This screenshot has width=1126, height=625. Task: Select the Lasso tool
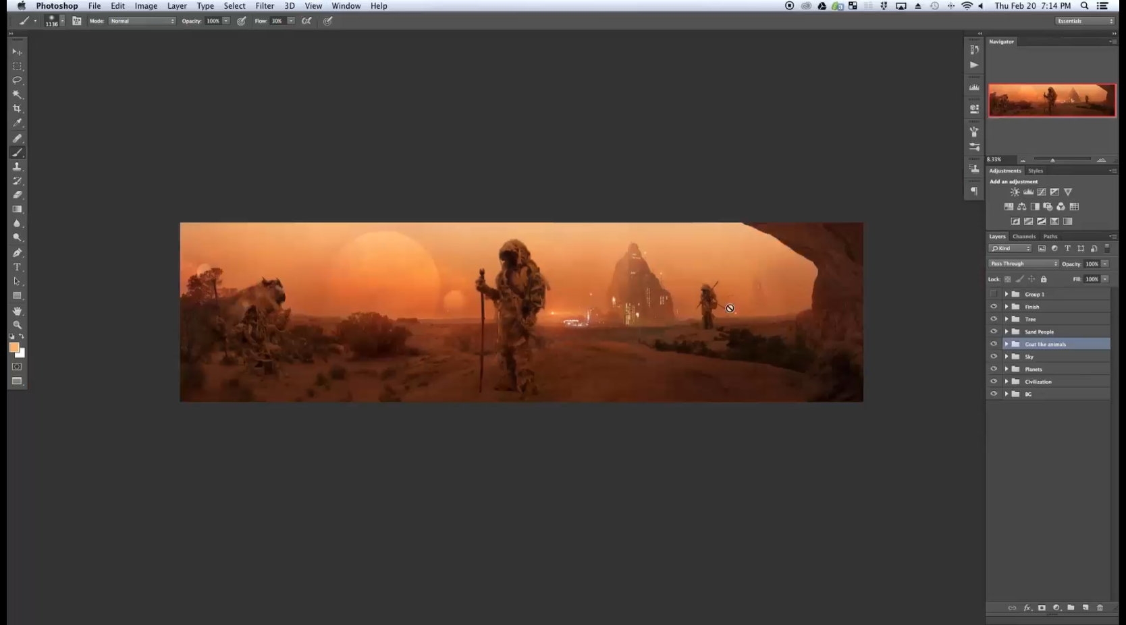click(x=17, y=80)
